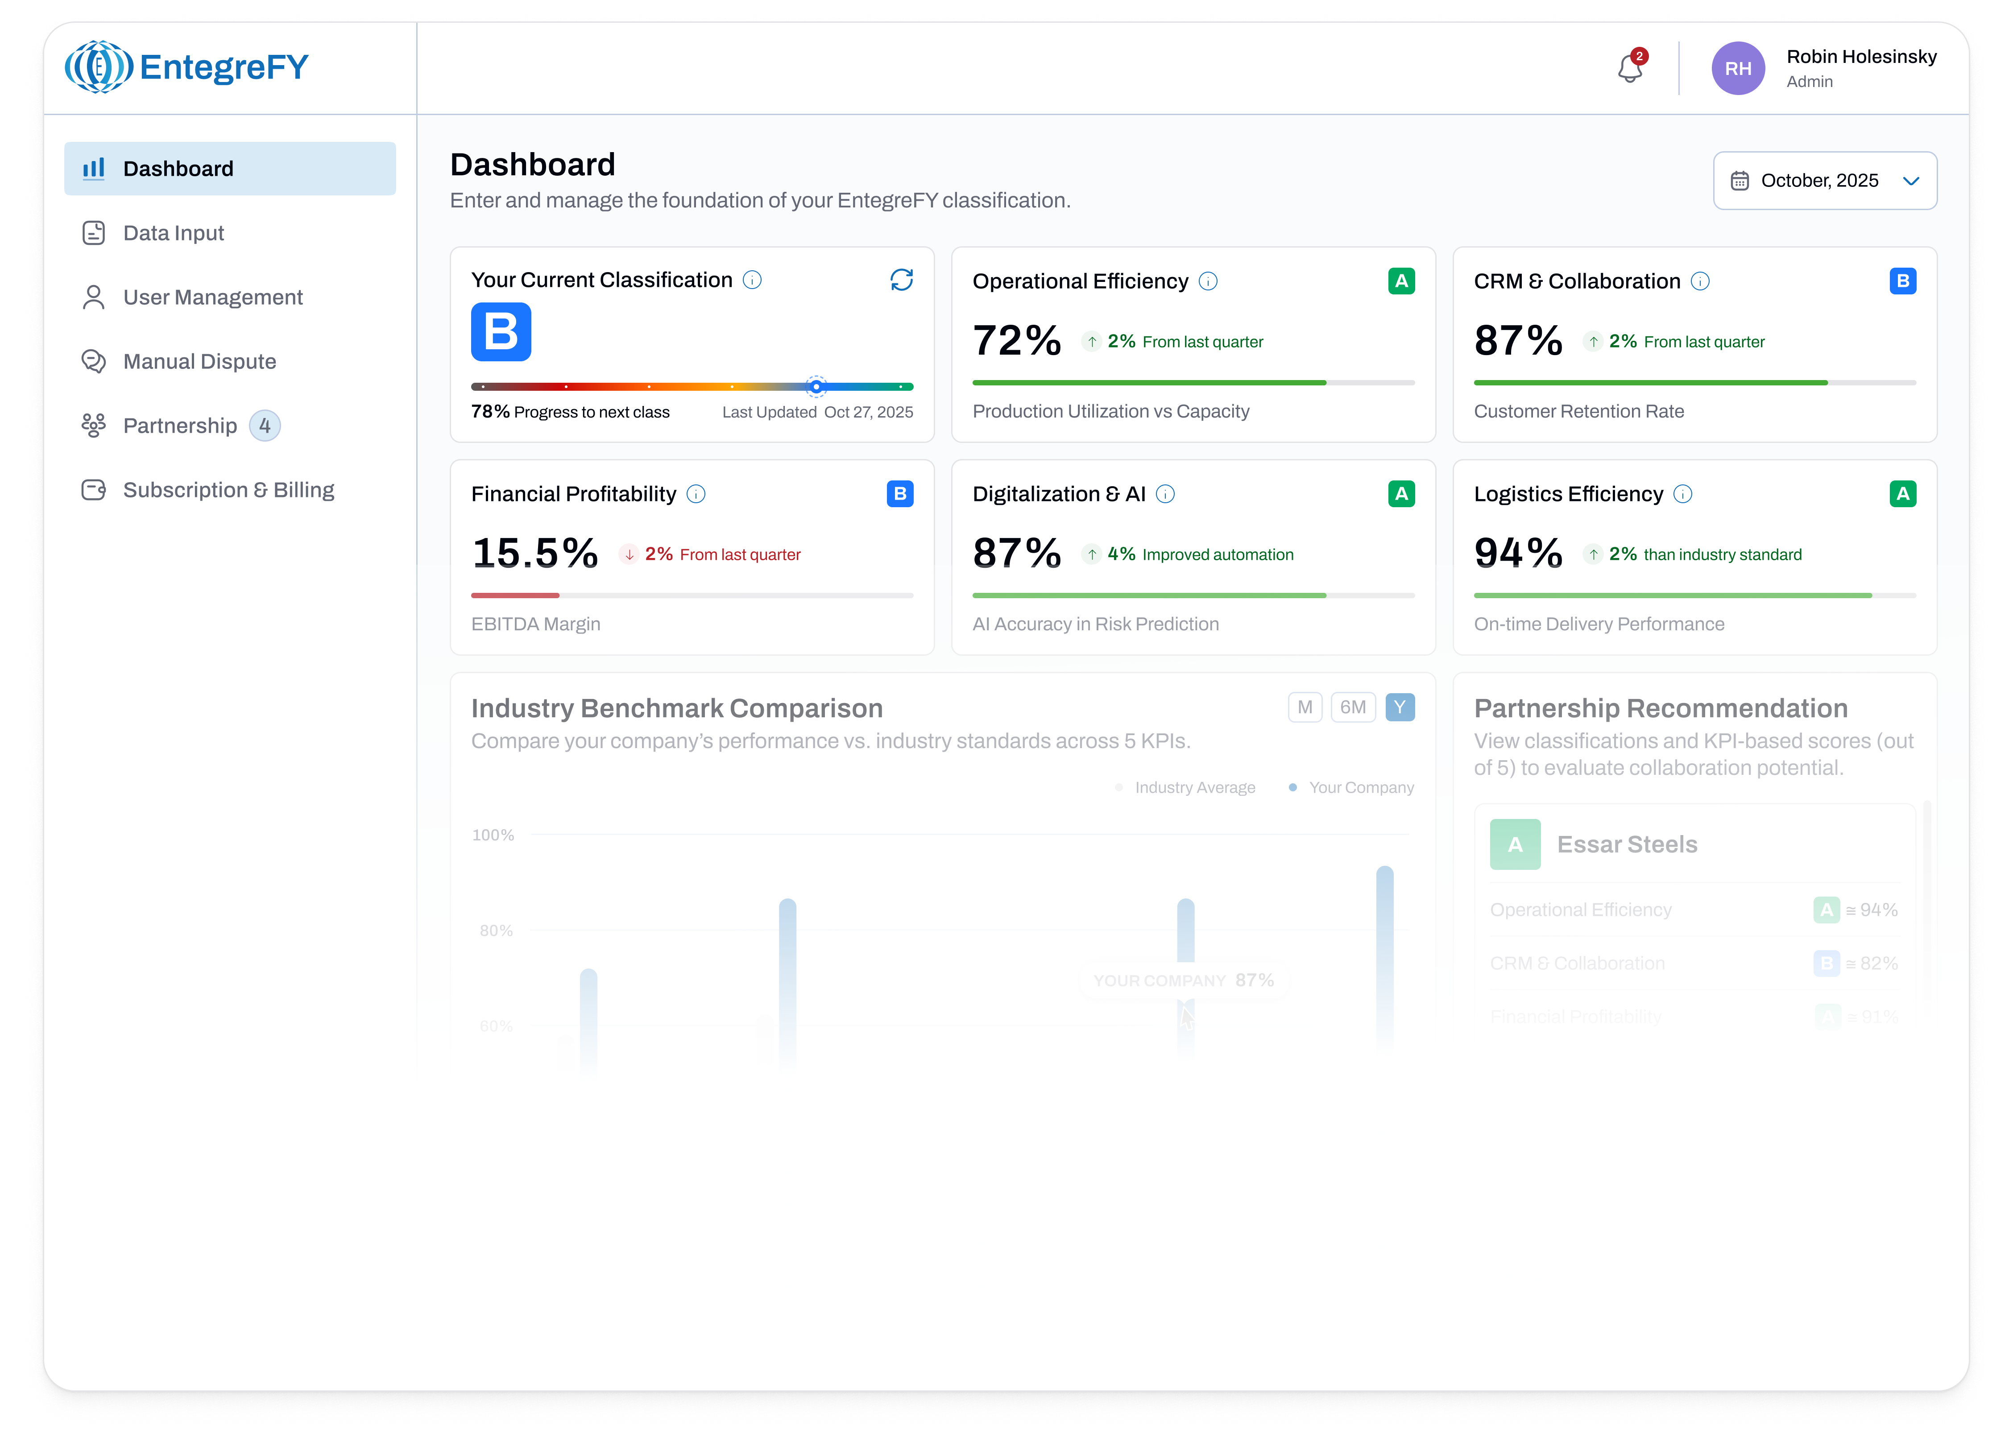Toggle the Industry Average legend entry
Screen dimensions: 2013x1456
coord(1184,788)
